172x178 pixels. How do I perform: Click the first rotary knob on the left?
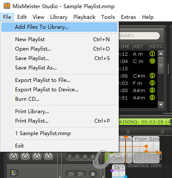click(x=14, y=157)
